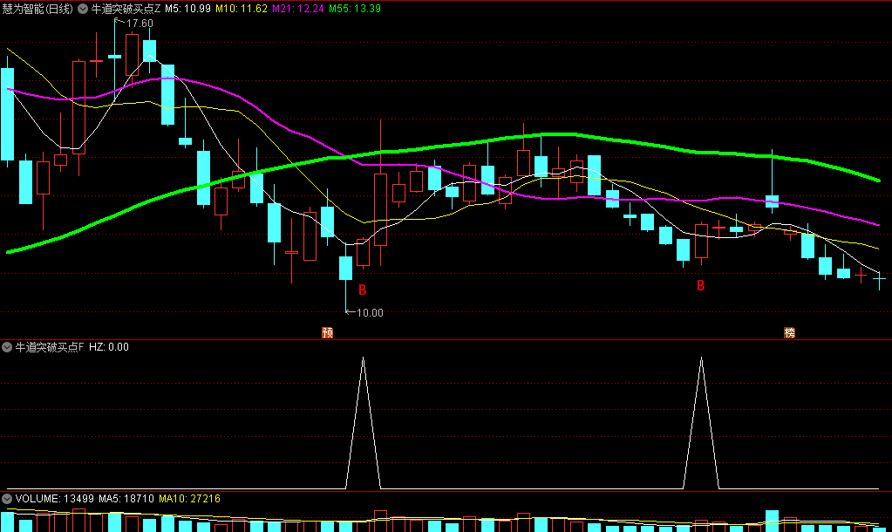
Task: Click the MA10: 27216 volume label
Action: [x=189, y=499]
